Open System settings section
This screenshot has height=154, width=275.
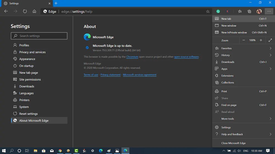tap(39, 107)
